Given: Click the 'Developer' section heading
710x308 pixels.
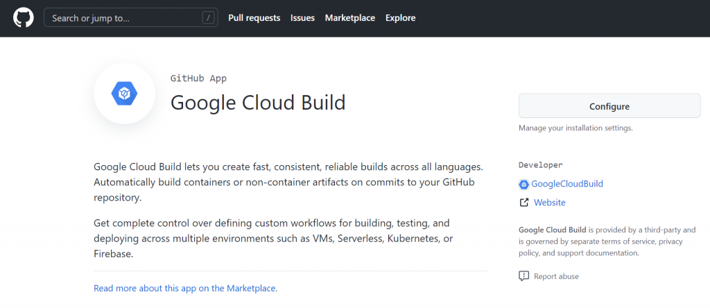Looking at the screenshot, I should point(540,165).
